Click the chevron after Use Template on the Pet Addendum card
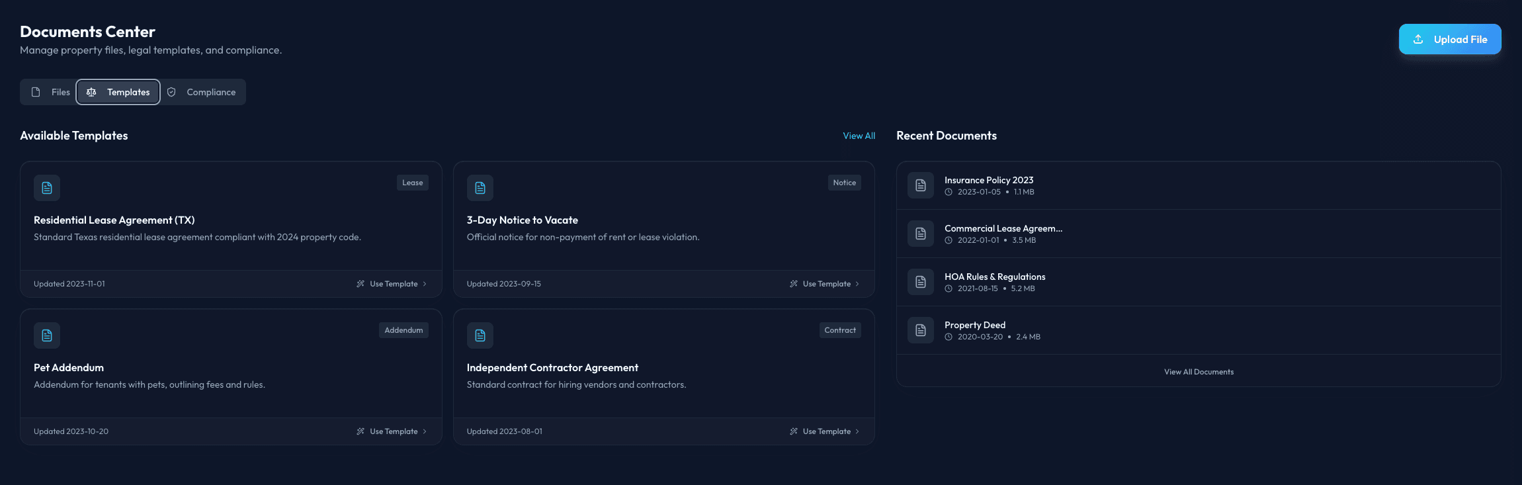 tap(425, 431)
